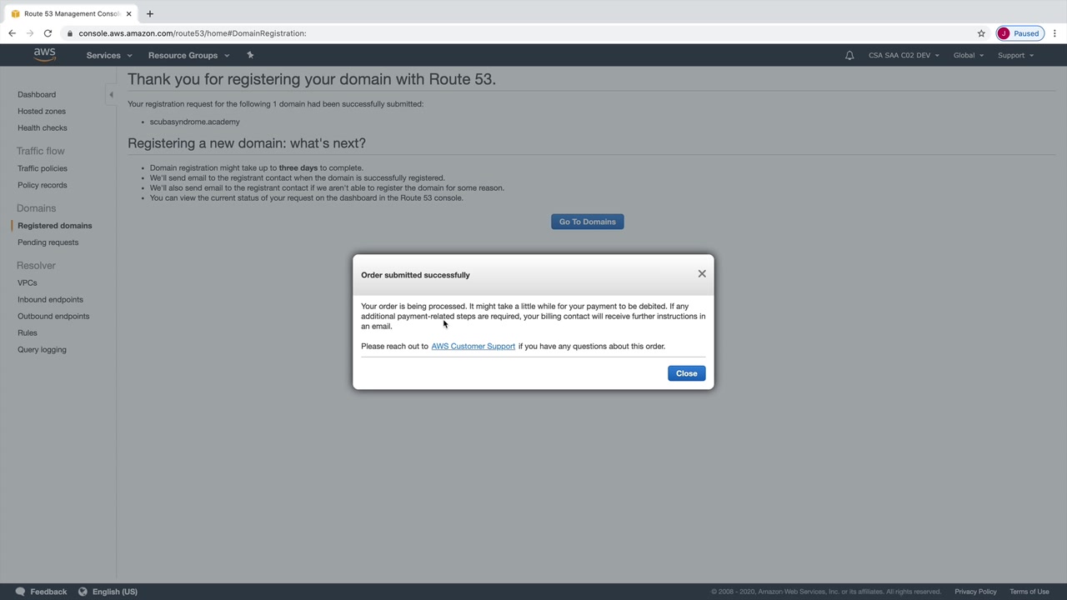Reload the page with the browser refresh icon
This screenshot has height=600, width=1067.
48,33
